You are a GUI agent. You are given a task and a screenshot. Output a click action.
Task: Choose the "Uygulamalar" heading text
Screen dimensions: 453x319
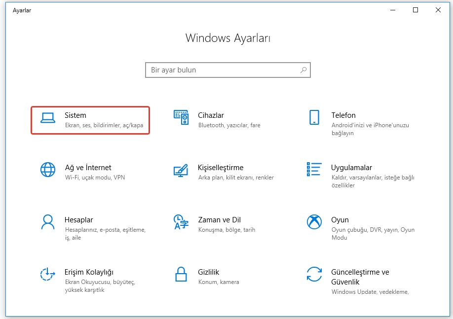[351, 168]
